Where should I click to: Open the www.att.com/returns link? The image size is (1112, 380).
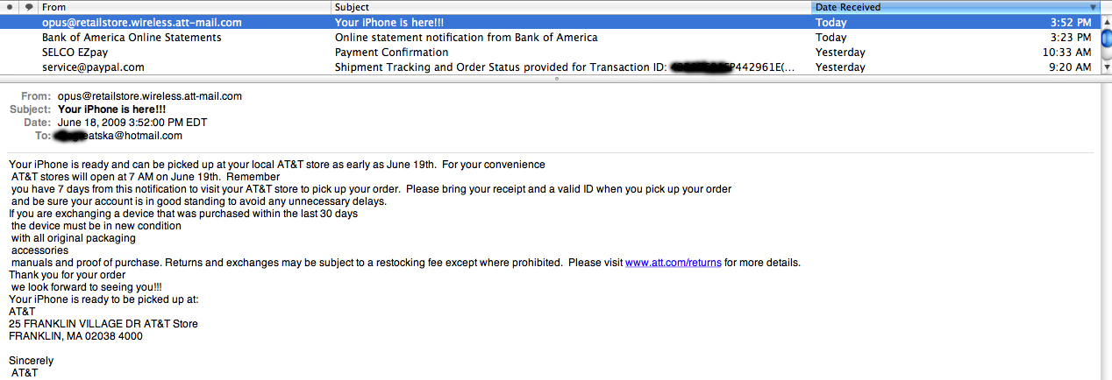point(674,263)
